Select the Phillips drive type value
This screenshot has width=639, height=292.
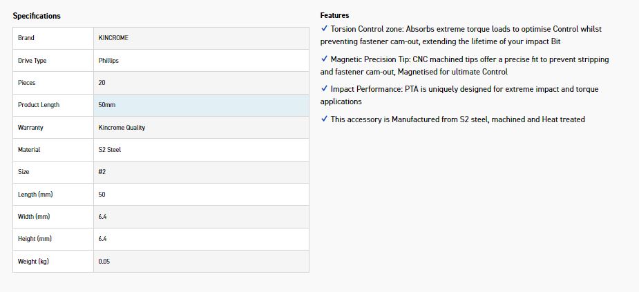pos(108,61)
